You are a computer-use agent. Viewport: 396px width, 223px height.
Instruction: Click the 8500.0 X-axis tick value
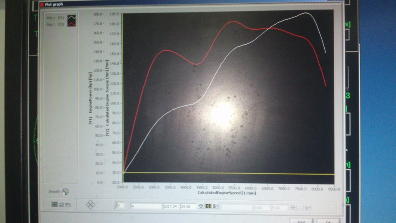click(334, 189)
